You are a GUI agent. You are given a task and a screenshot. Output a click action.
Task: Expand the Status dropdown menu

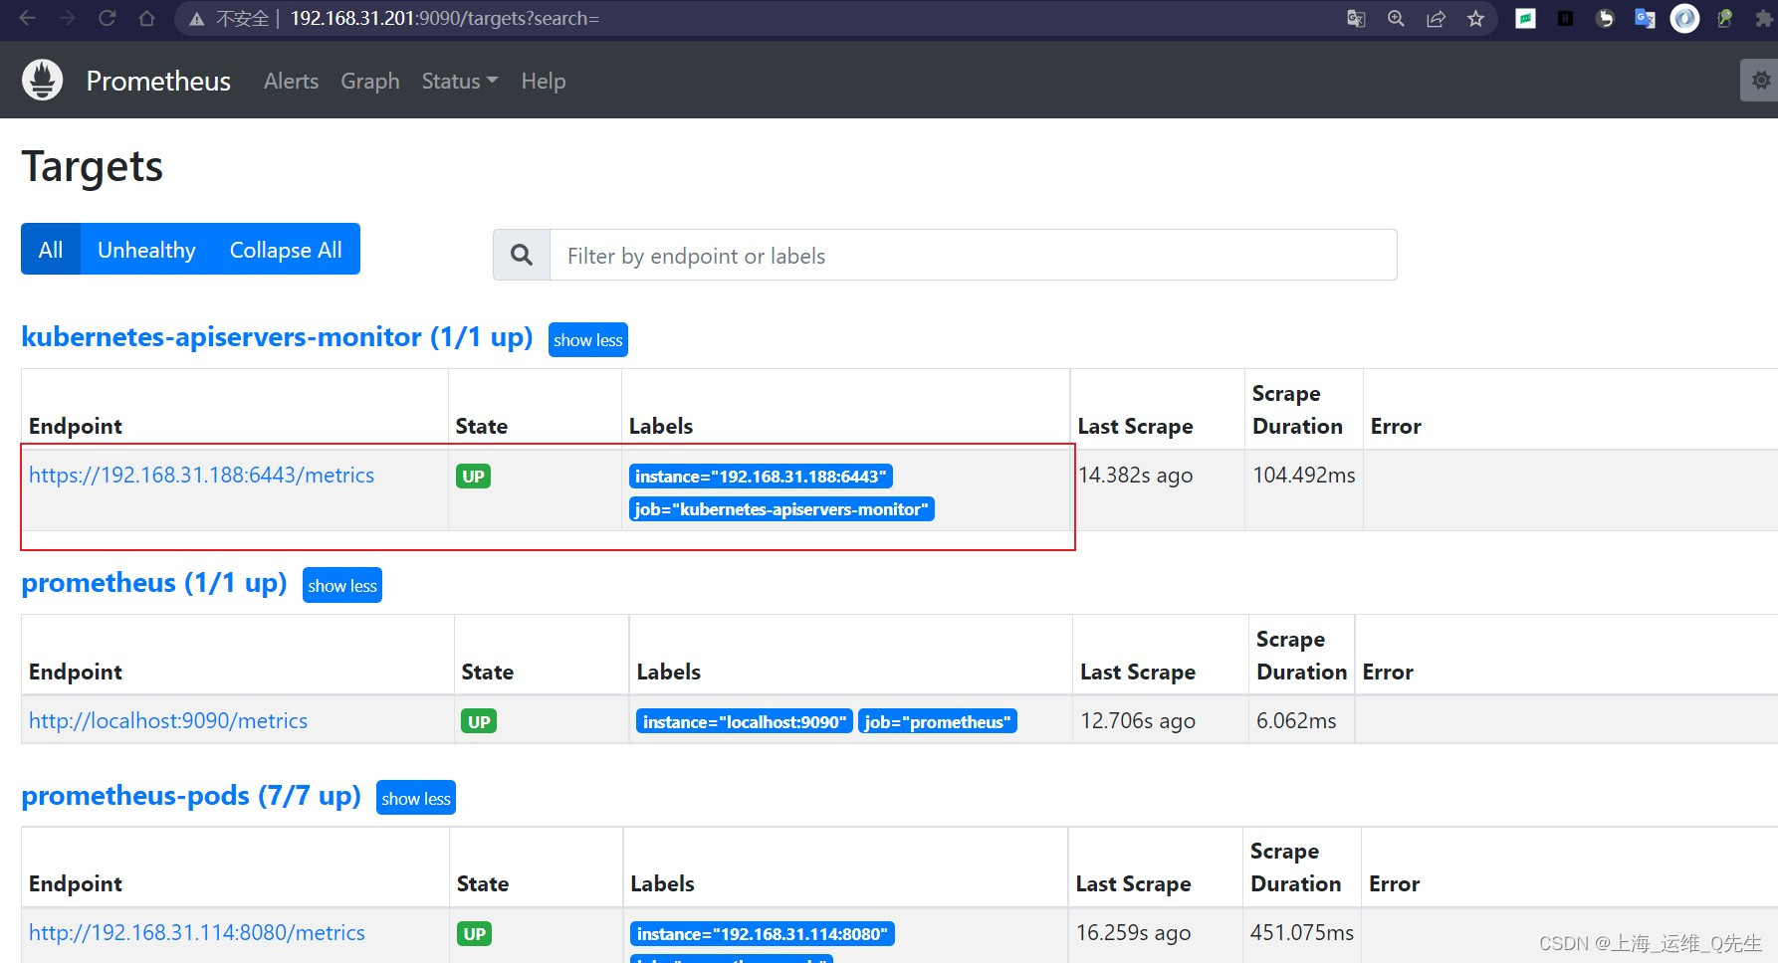[x=459, y=81]
